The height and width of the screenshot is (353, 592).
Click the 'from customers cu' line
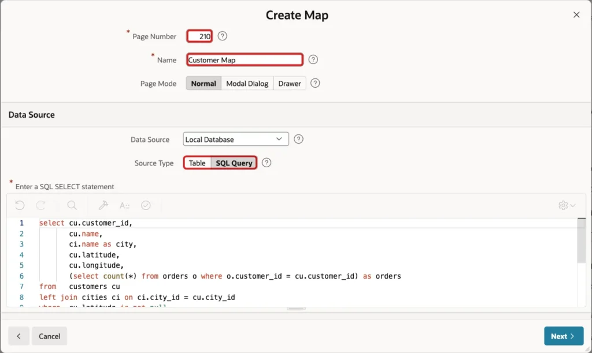pyautogui.click(x=80, y=287)
